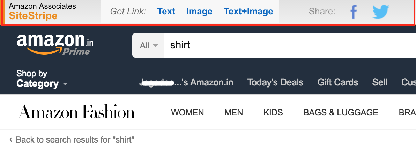Open Today's Deals page

(x=275, y=82)
